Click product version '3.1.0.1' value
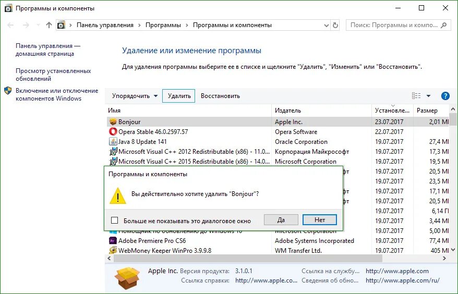The height and width of the screenshot is (294, 458). coord(244,271)
